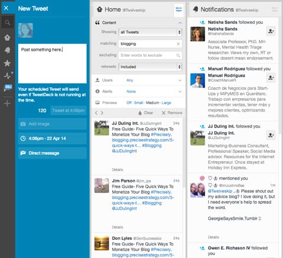Move Home column left with arrow
Screen dimensions: 283x258
pyautogui.click(x=96, y=113)
